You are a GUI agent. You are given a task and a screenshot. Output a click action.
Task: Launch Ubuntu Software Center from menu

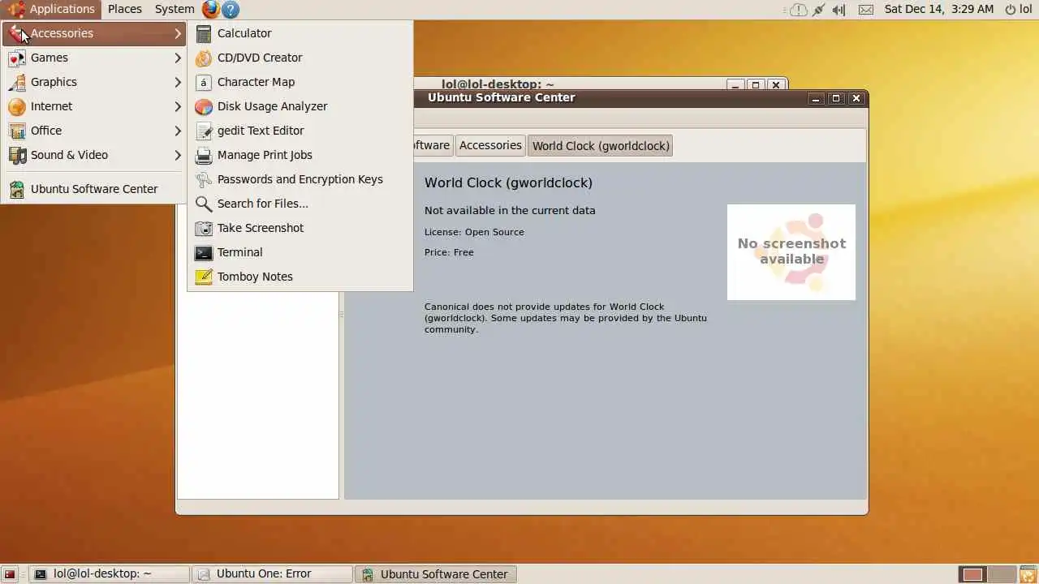point(94,189)
